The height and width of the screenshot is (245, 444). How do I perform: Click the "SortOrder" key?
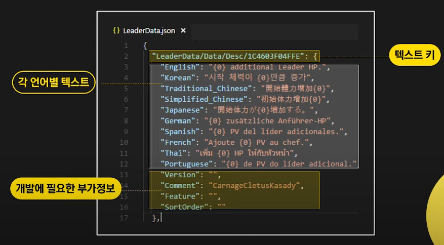coord(184,207)
